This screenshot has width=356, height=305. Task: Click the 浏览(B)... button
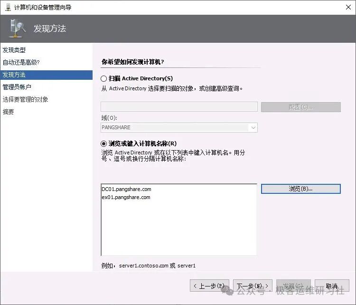(300, 189)
